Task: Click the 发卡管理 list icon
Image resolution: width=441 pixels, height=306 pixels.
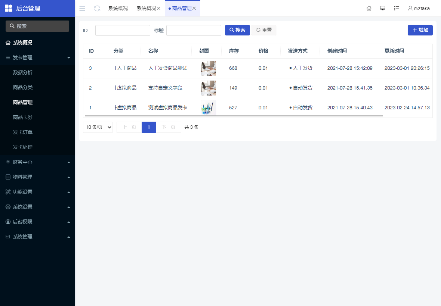Action: pyautogui.click(x=8, y=57)
